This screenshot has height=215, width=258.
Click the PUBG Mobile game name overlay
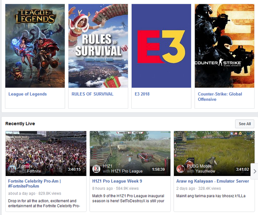tap(199, 166)
